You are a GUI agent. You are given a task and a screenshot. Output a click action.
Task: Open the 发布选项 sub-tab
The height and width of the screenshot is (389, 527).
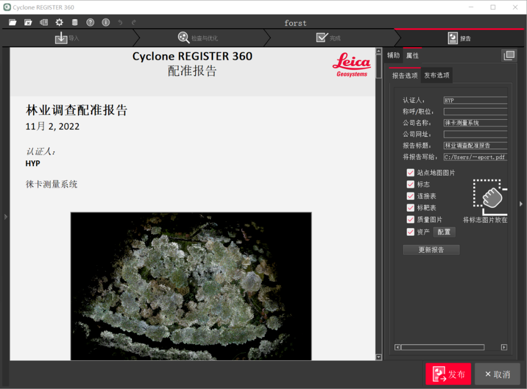point(437,75)
